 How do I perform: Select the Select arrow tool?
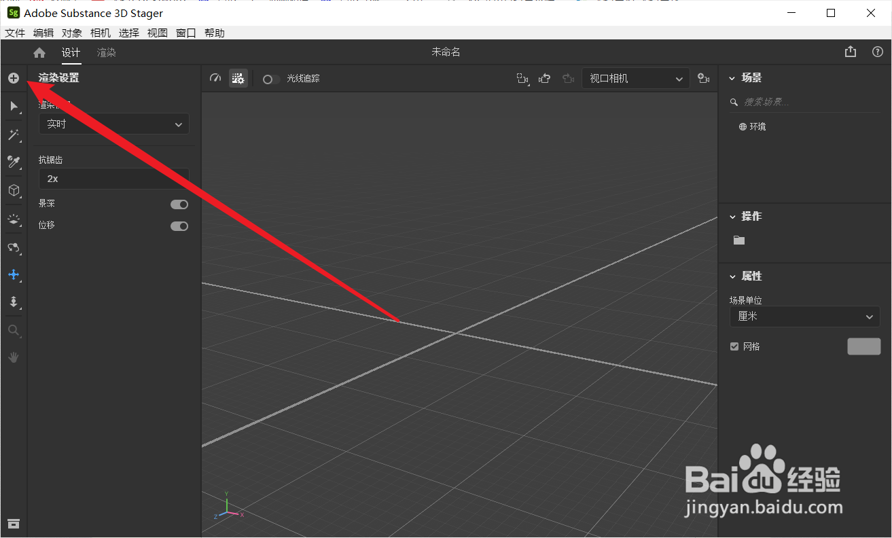click(x=14, y=106)
